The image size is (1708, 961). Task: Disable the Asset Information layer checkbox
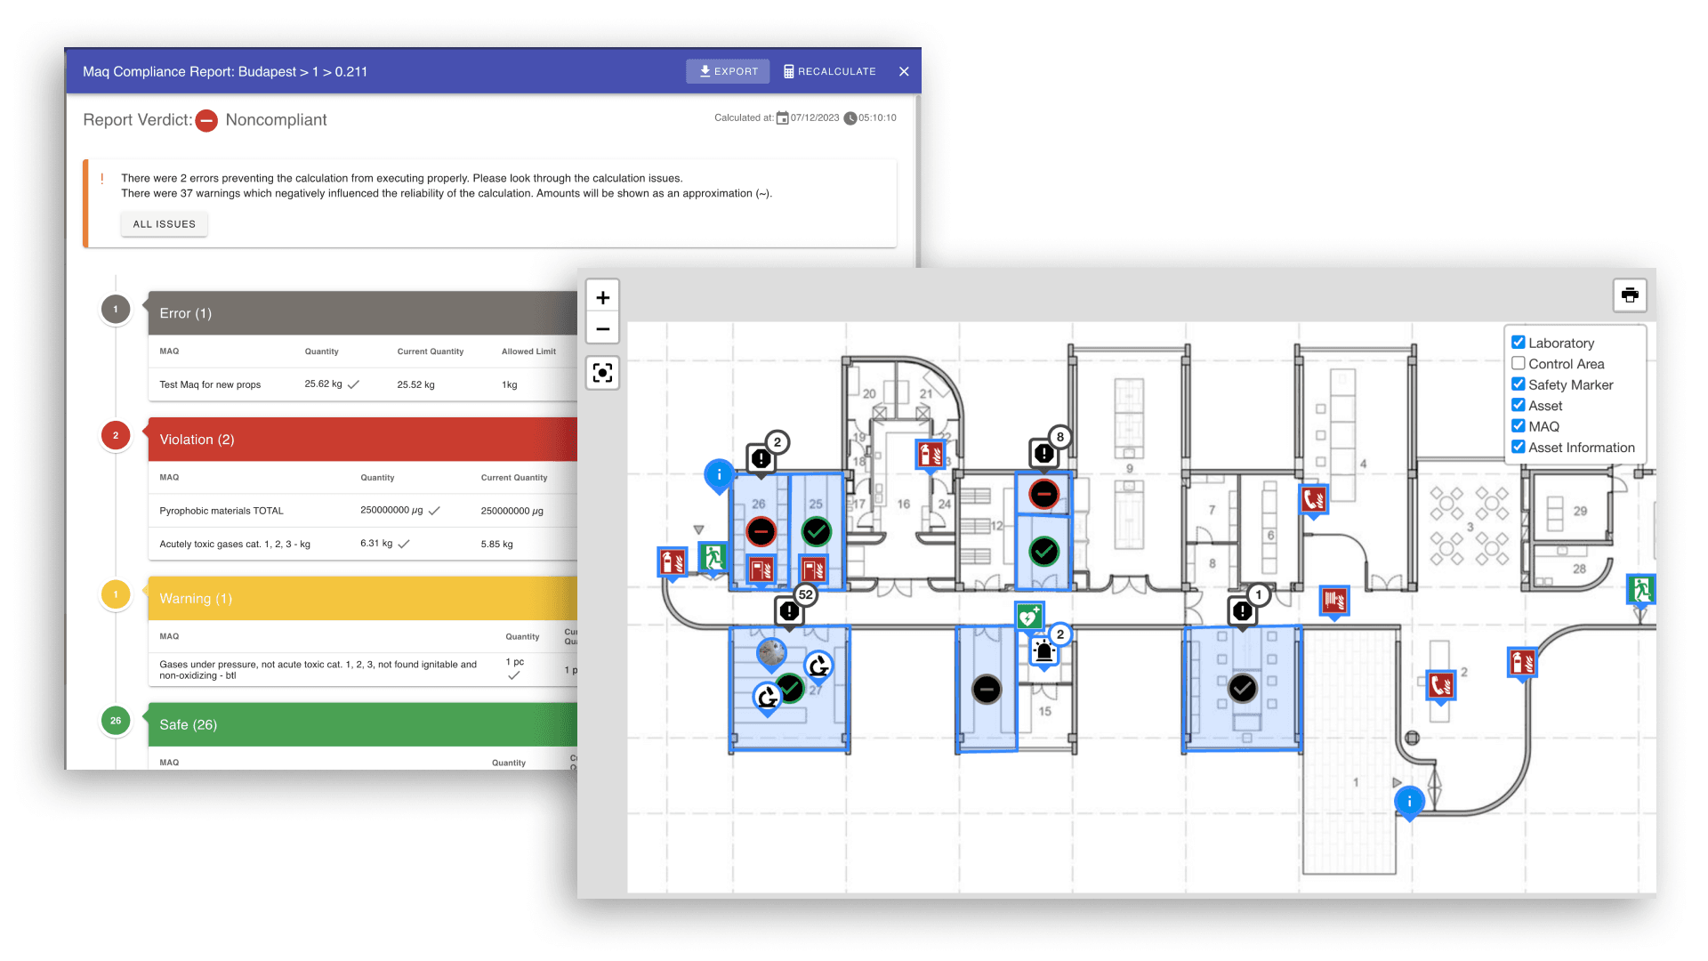(1519, 447)
